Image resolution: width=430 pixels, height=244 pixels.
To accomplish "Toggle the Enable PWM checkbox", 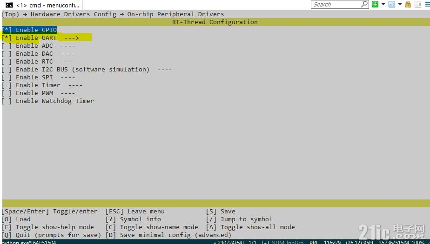I will pos(7,93).
